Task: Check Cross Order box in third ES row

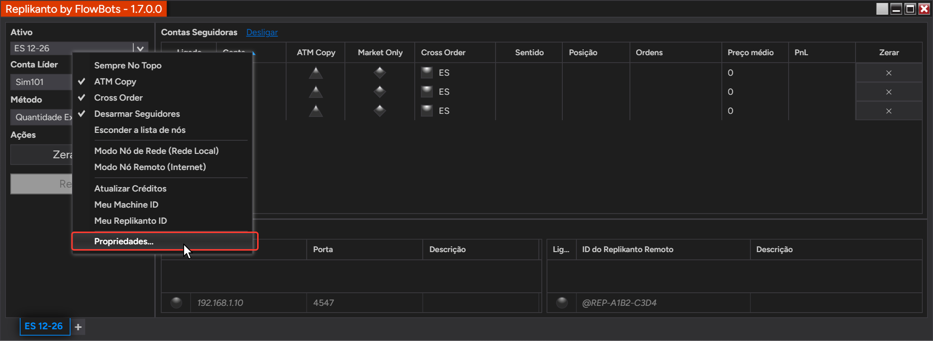Action: [427, 110]
